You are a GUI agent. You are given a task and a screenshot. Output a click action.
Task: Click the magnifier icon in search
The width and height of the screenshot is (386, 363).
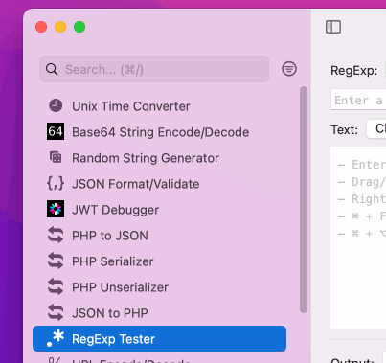(x=52, y=69)
